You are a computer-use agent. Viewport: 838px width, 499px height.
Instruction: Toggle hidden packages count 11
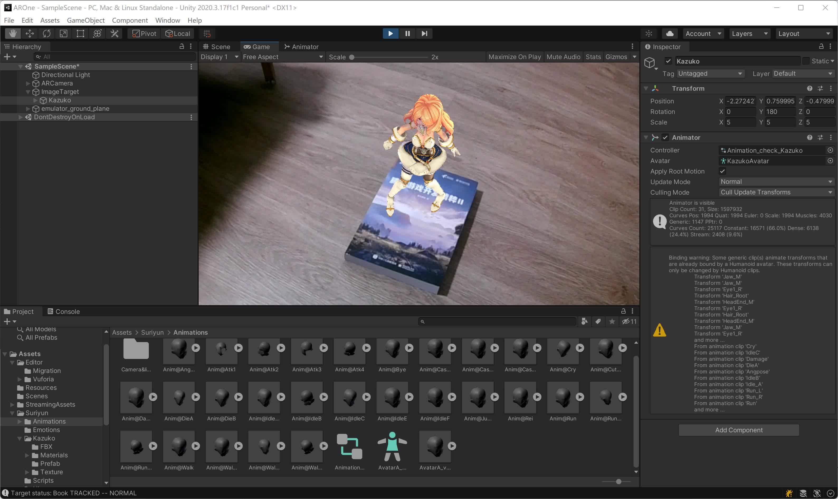click(x=629, y=322)
